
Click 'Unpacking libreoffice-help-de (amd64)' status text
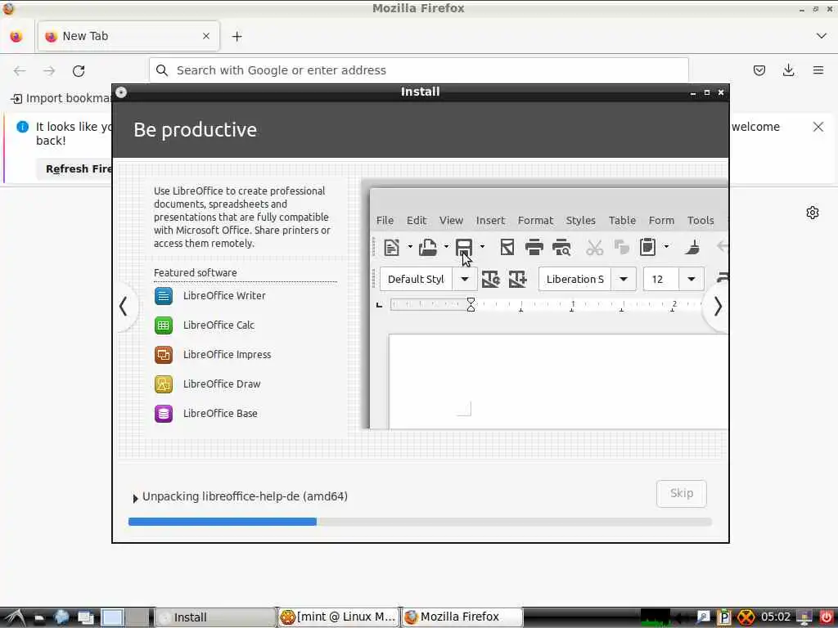(x=245, y=496)
